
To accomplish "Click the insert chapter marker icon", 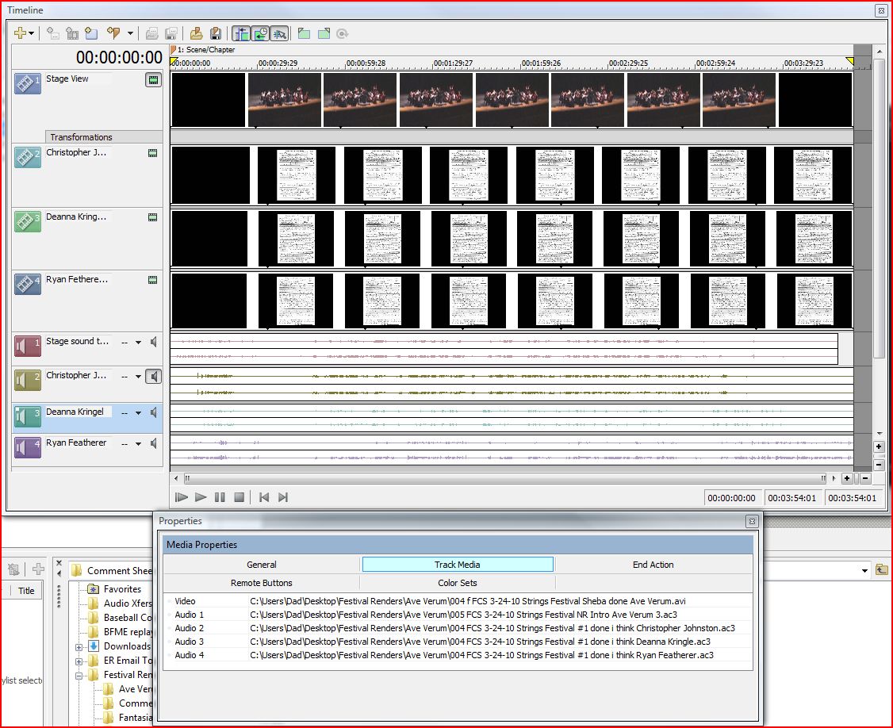I will point(113,33).
